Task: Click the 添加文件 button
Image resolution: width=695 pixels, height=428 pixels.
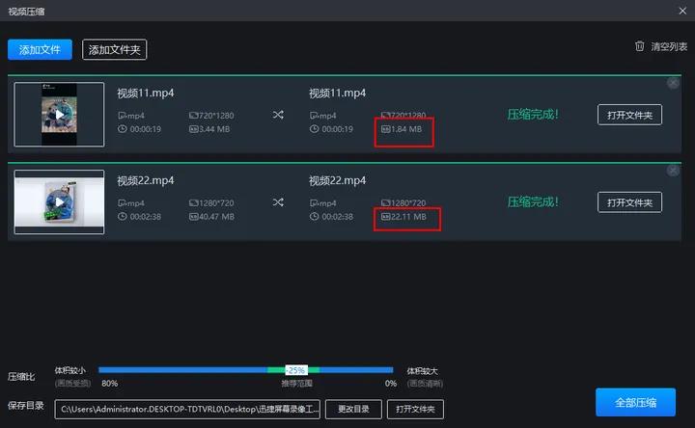Action: (40, 49)
